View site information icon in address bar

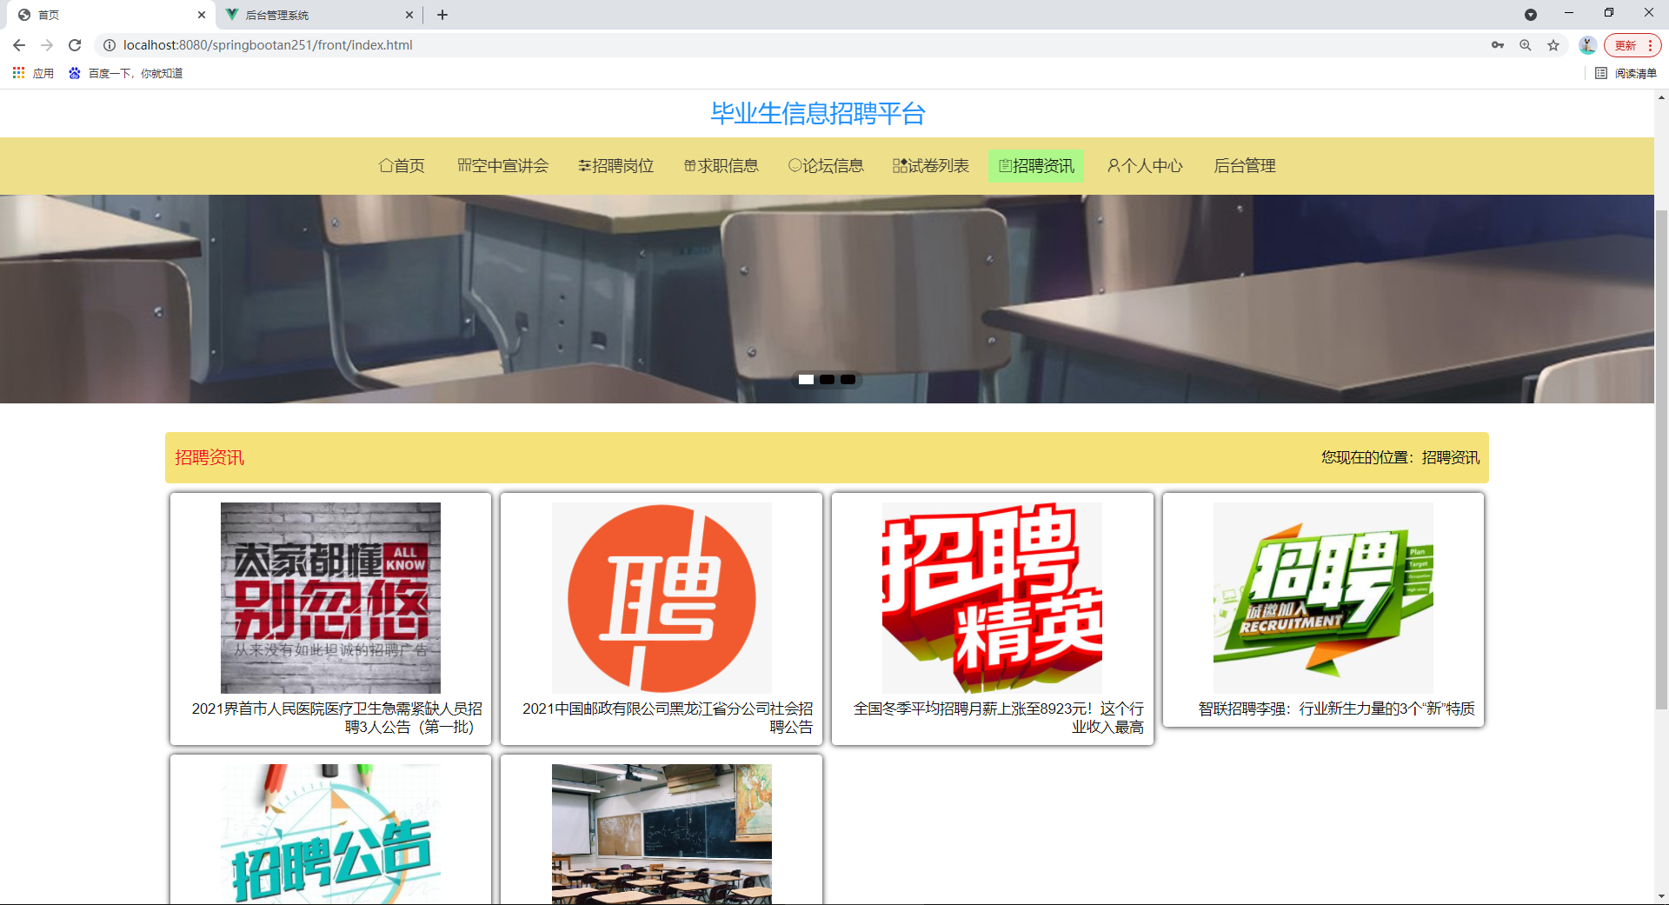(x=110, y=45)
